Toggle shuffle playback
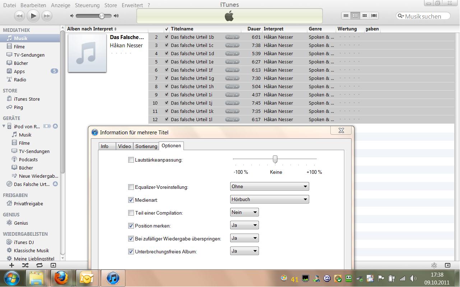Viewport: 460px width, 287px height. point(25,266)
